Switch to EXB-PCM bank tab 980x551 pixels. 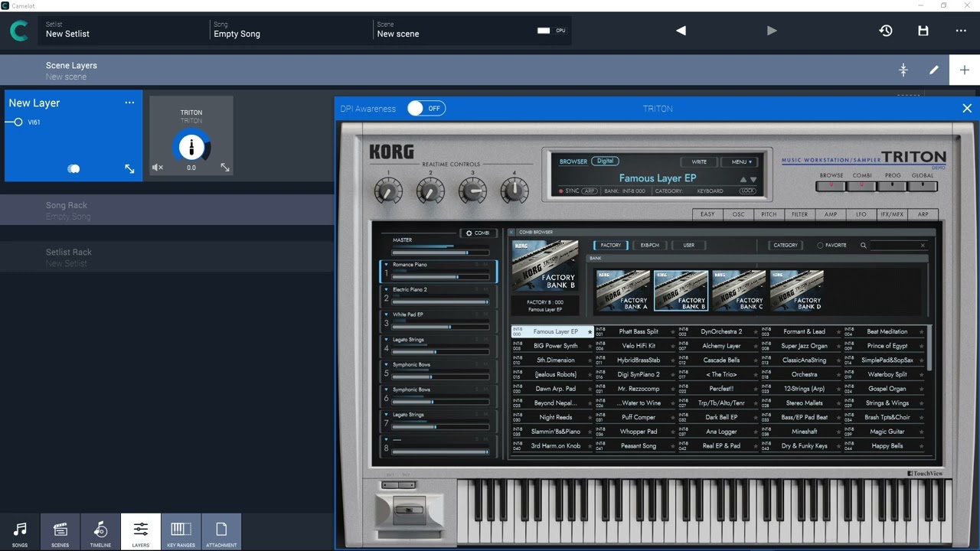click(x=649, y=246)
